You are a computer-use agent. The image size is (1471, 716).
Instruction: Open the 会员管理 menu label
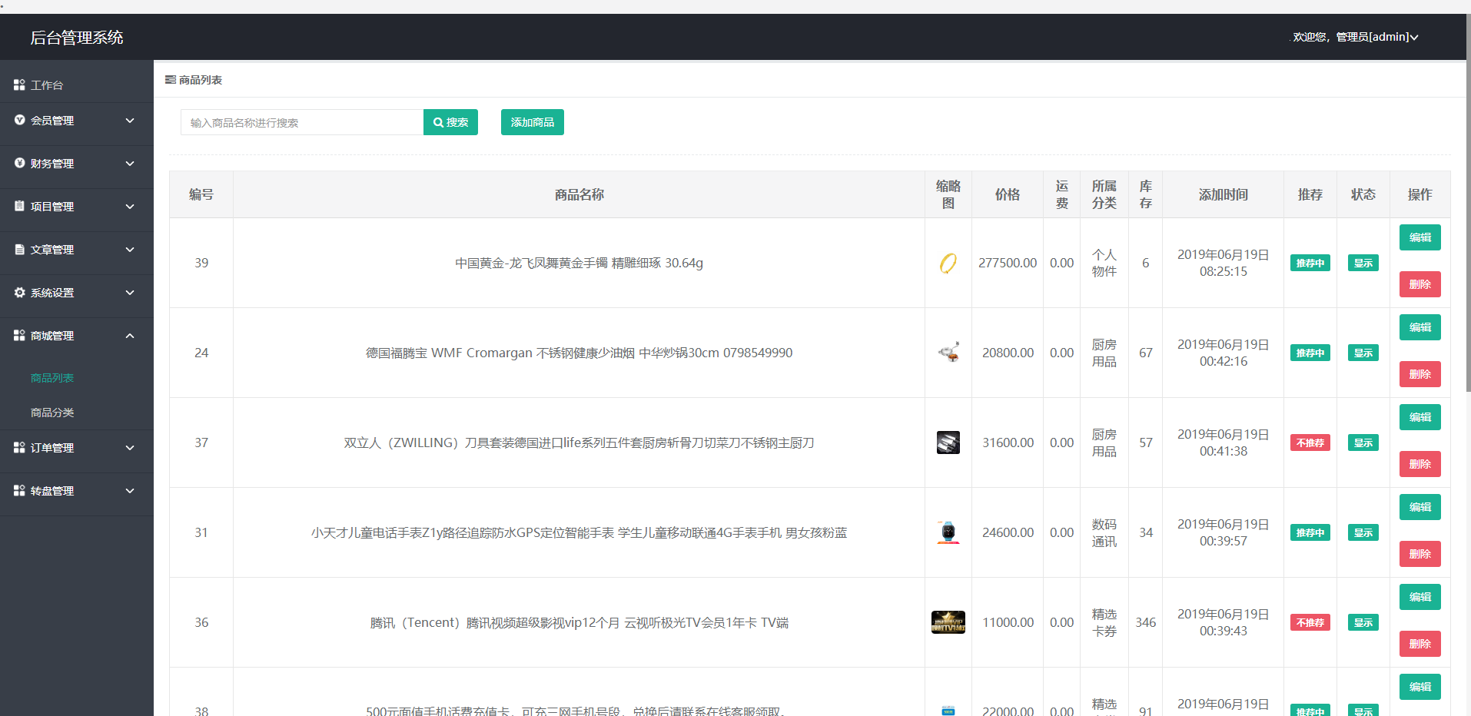[52, 121]
